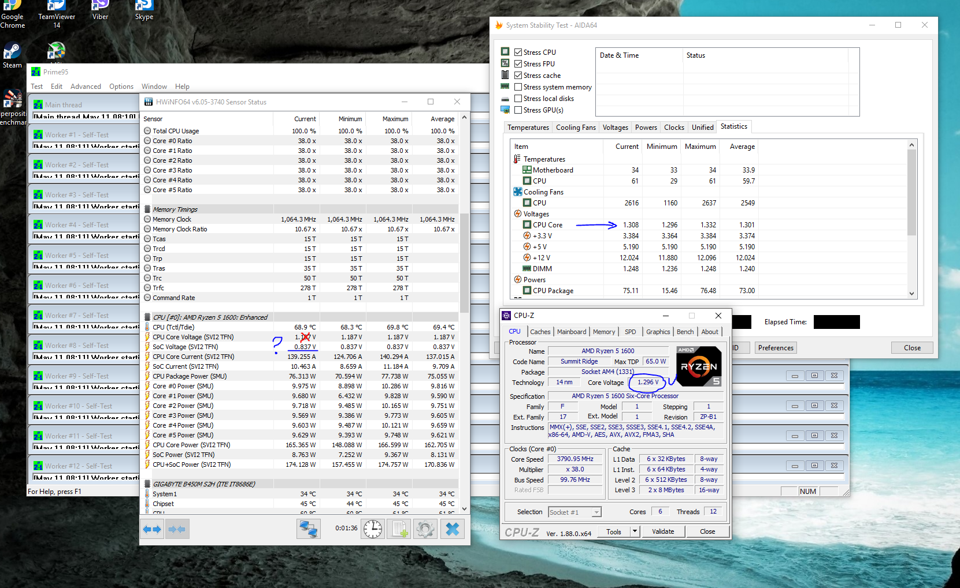960x588 pixels.
Task: Switch to AIDA64 Cooling Fans tab
Action: coord(576,128)
